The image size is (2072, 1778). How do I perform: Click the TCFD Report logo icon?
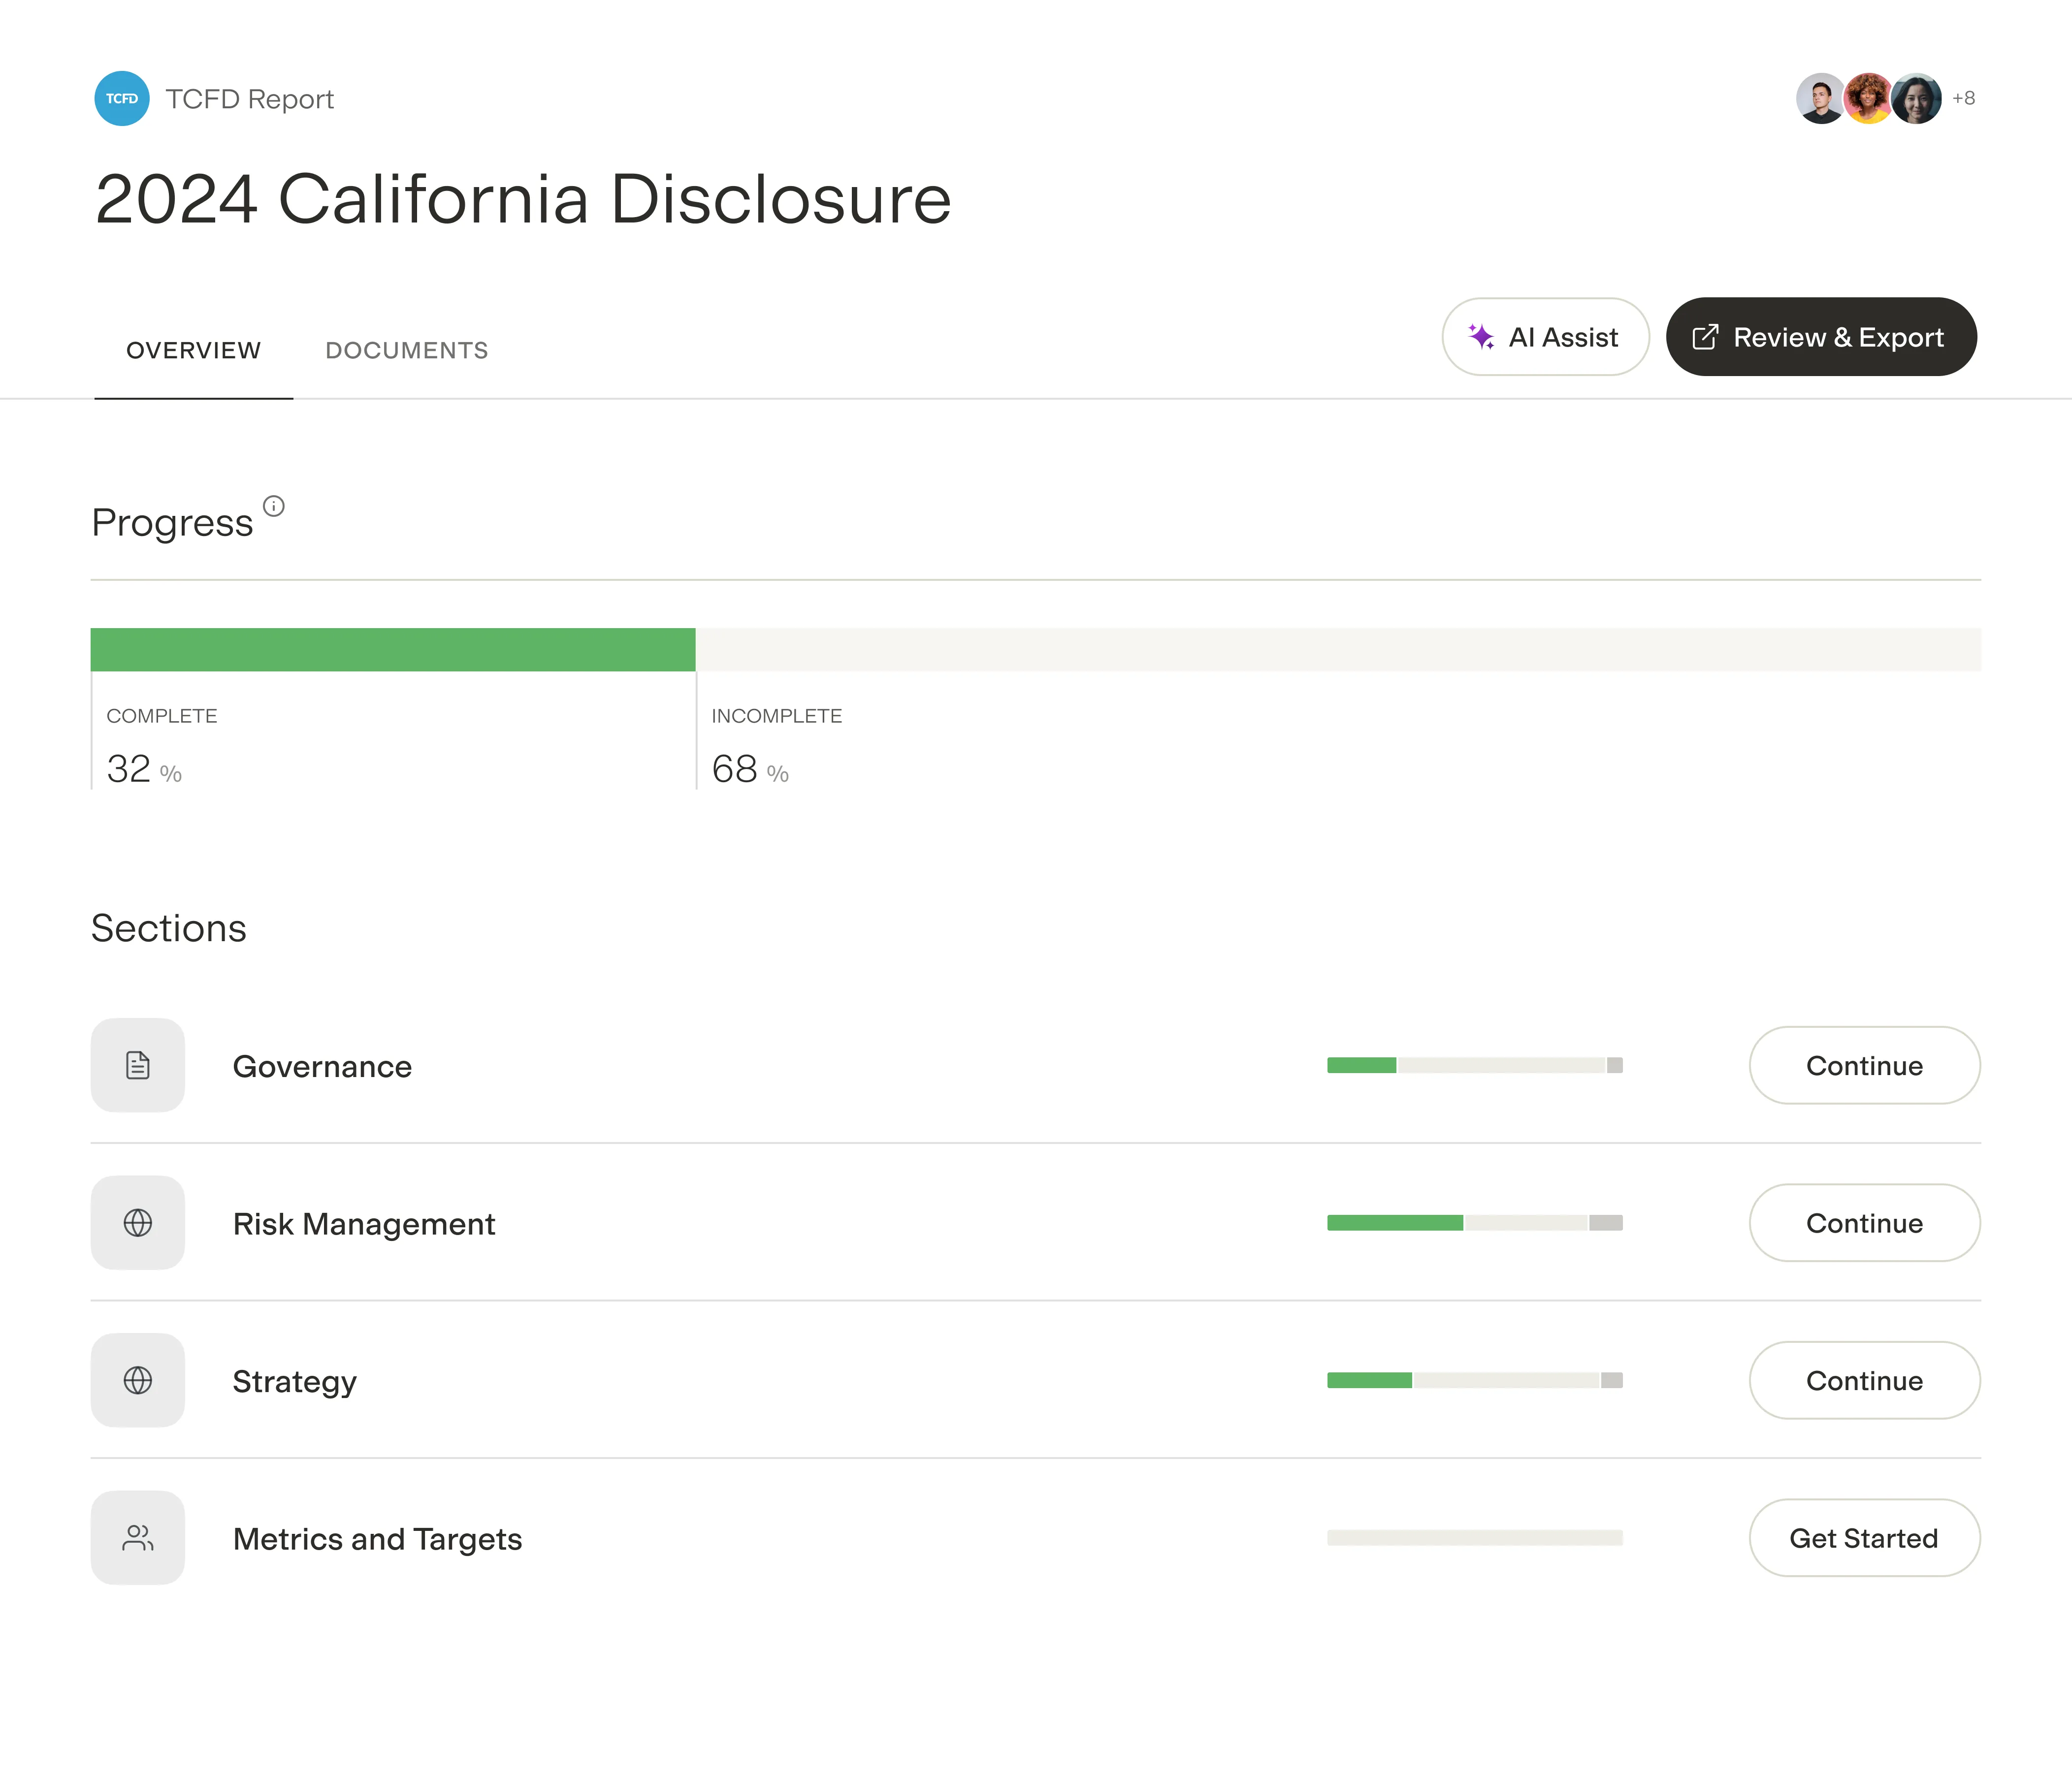tap(122, 98)
